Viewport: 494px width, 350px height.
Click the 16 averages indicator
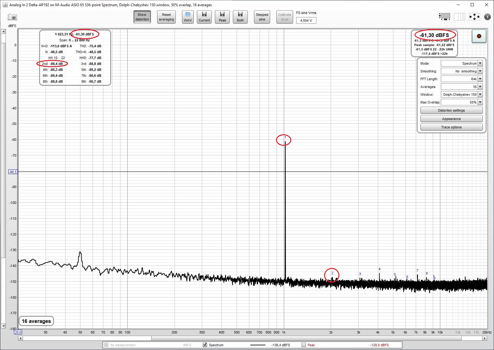36,321
